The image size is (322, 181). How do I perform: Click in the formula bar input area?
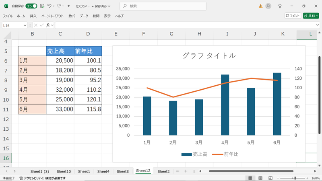point(185,25)
